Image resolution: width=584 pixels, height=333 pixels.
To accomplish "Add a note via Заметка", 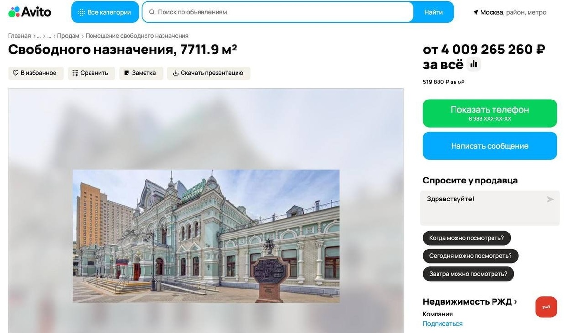I will click(x=141, y=73).
